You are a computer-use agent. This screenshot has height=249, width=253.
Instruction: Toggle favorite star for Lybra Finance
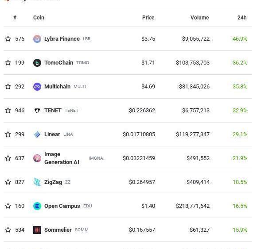(x=8, y=38)
